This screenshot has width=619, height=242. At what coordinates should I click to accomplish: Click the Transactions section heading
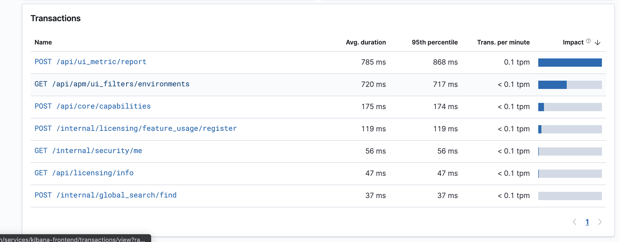coord(56,18)
